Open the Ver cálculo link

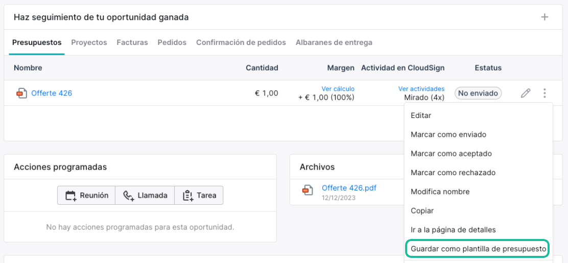[x=338, y=89]
